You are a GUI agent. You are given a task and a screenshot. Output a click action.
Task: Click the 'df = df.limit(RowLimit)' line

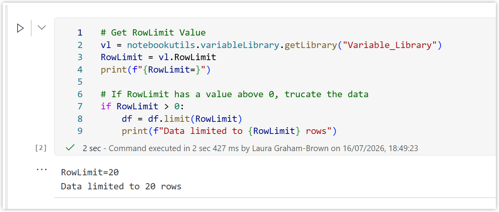coord(182,119)
